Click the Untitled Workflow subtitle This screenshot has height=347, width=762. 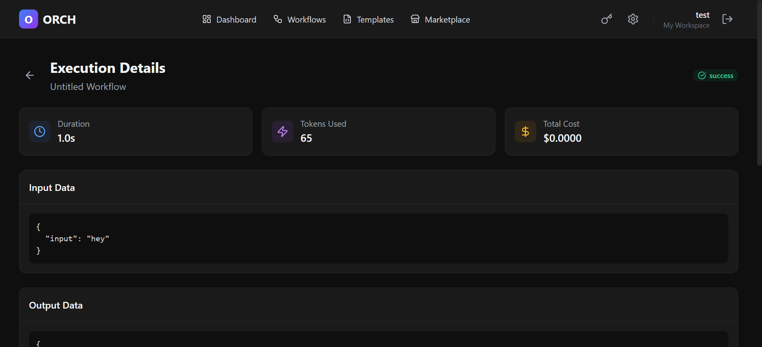(x=88, y=87)
